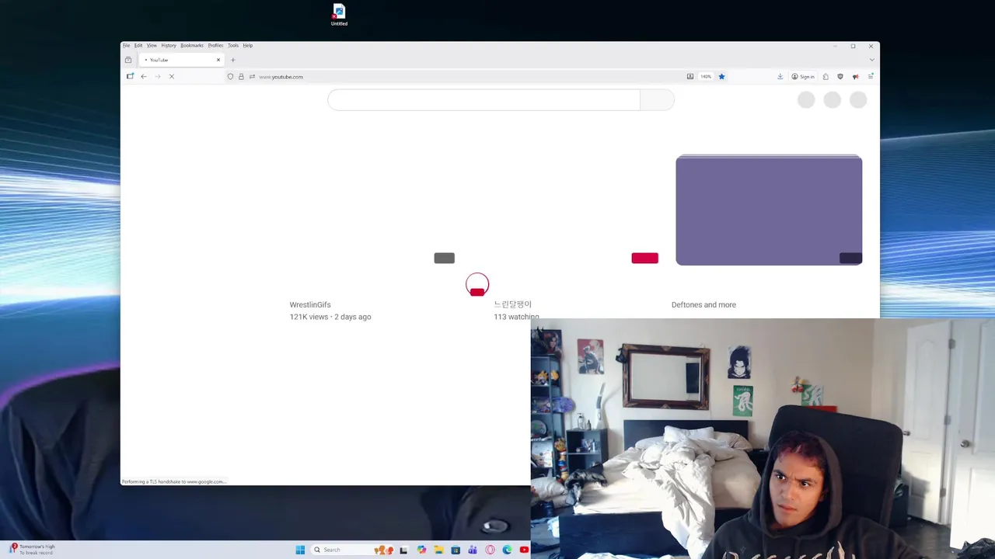Open Opera GX taskbar icon
Image resolution: width=995 pixels, height=559 pixels.
coord(490,550)
